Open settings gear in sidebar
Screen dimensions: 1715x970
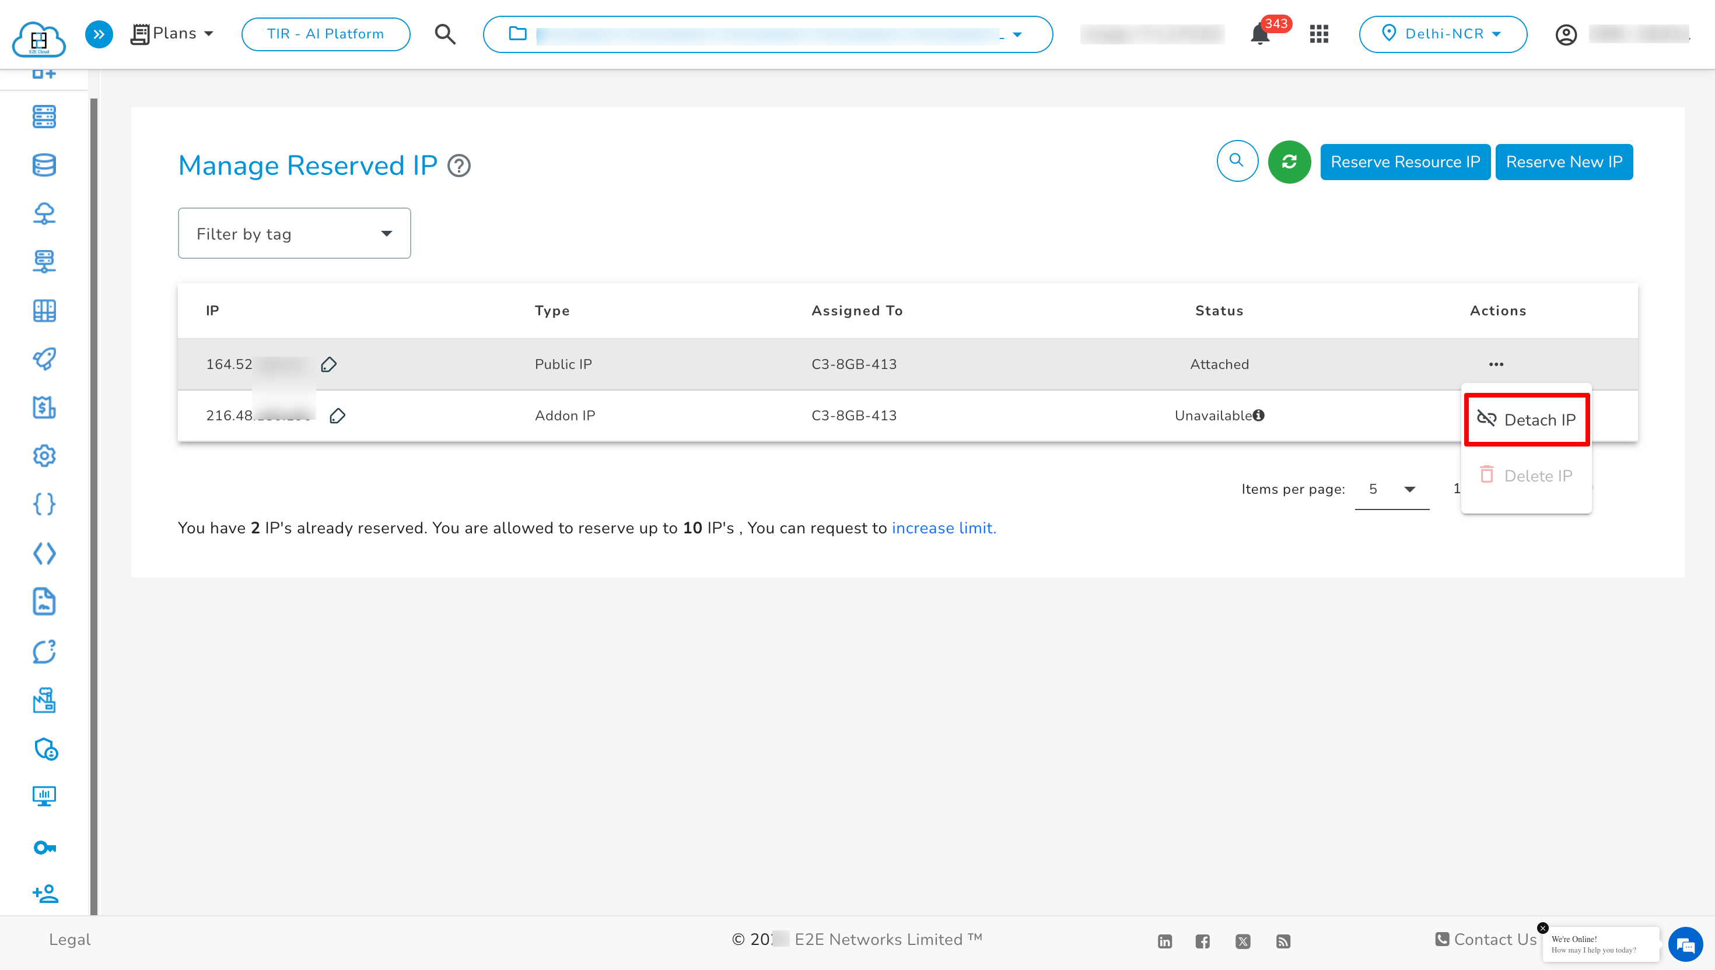pos(45,456)
